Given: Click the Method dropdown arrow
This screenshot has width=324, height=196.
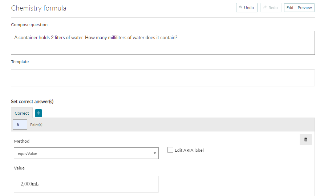Looking at the screenshot, I should 155,153.
